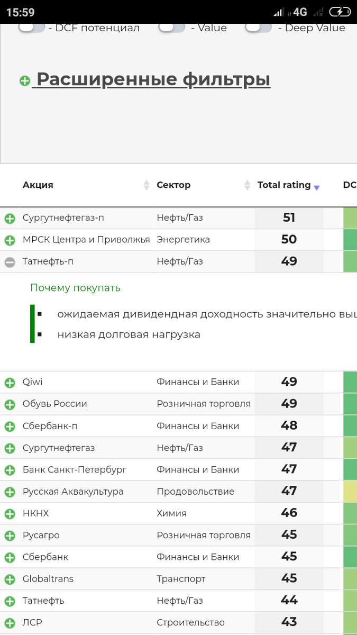Sort table by Total rating column
This screenshot has width=357, height=635.
284,185
